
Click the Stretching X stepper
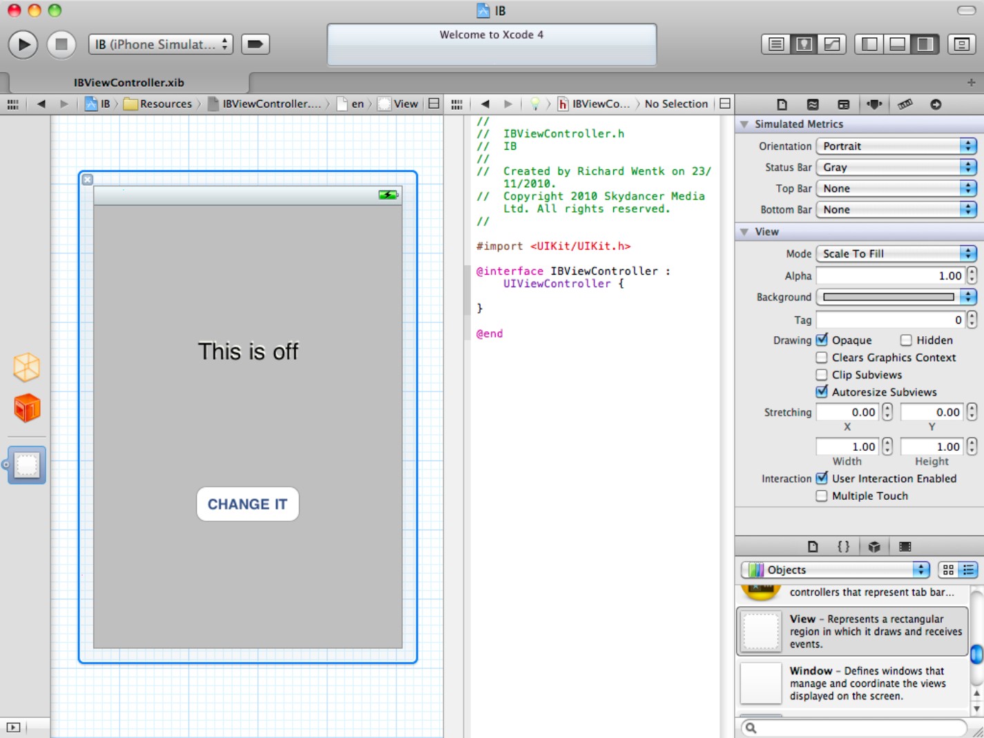(x=887, y=412)
